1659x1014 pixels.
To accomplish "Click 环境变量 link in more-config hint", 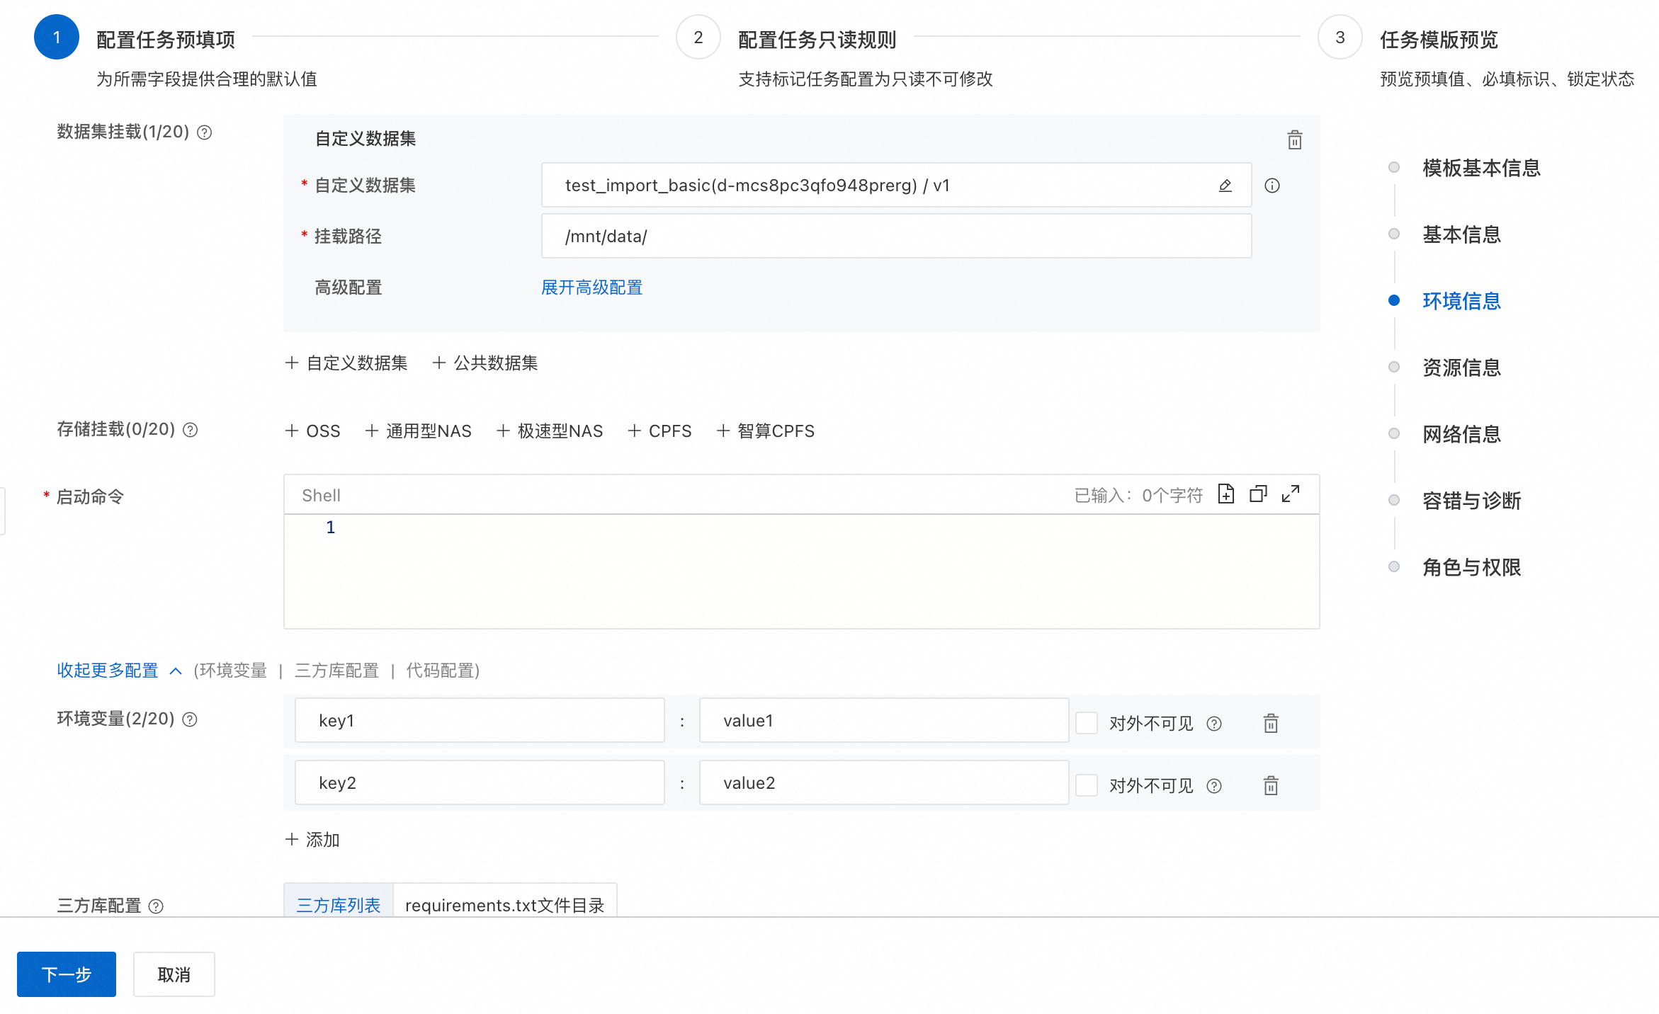I will pyautogui.click(x=233, y=670).
